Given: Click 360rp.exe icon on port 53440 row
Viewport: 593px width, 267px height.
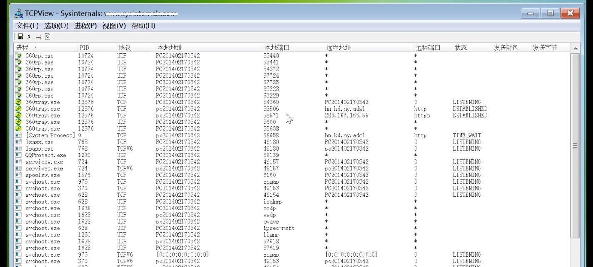Looking at the screenshot, I should pos(18,55).
